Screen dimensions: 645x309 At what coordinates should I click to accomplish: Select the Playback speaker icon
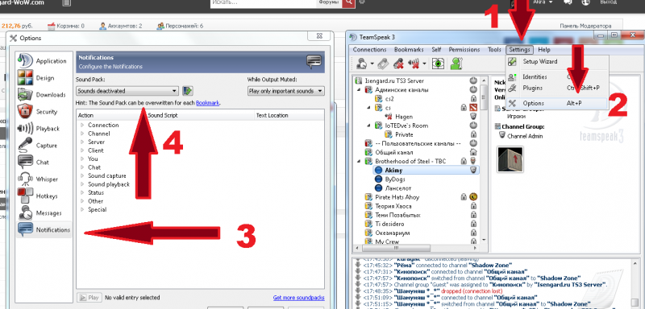tap(25, 128)
